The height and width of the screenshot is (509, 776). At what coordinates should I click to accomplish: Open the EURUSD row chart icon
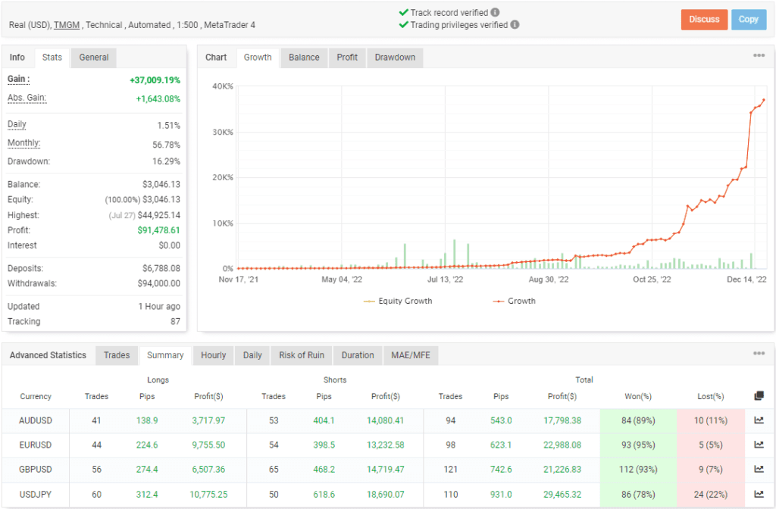(x=760, y=445)
